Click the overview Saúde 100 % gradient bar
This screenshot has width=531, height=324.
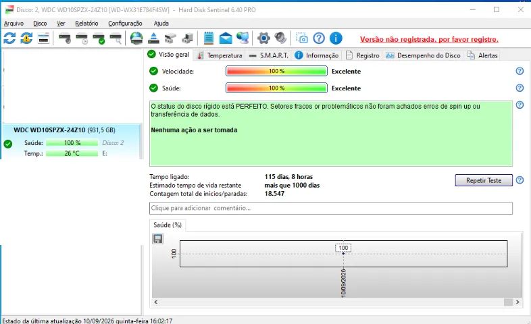(x=276, y=88)
